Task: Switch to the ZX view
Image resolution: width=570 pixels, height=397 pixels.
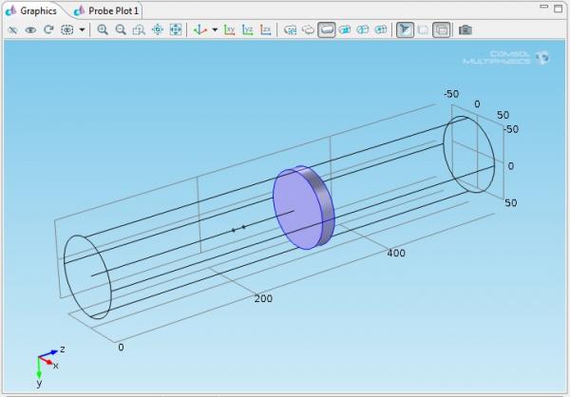Action: pyautogui.click(x=266, y=29)
